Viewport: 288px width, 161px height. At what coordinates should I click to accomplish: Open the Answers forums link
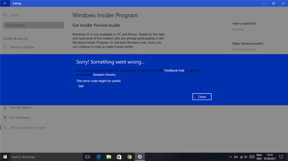coord(104,75)
